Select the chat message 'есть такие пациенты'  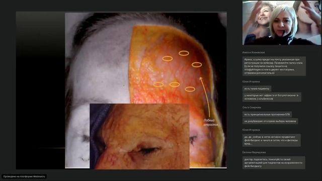pyautogui.click(x=257, y=88)
